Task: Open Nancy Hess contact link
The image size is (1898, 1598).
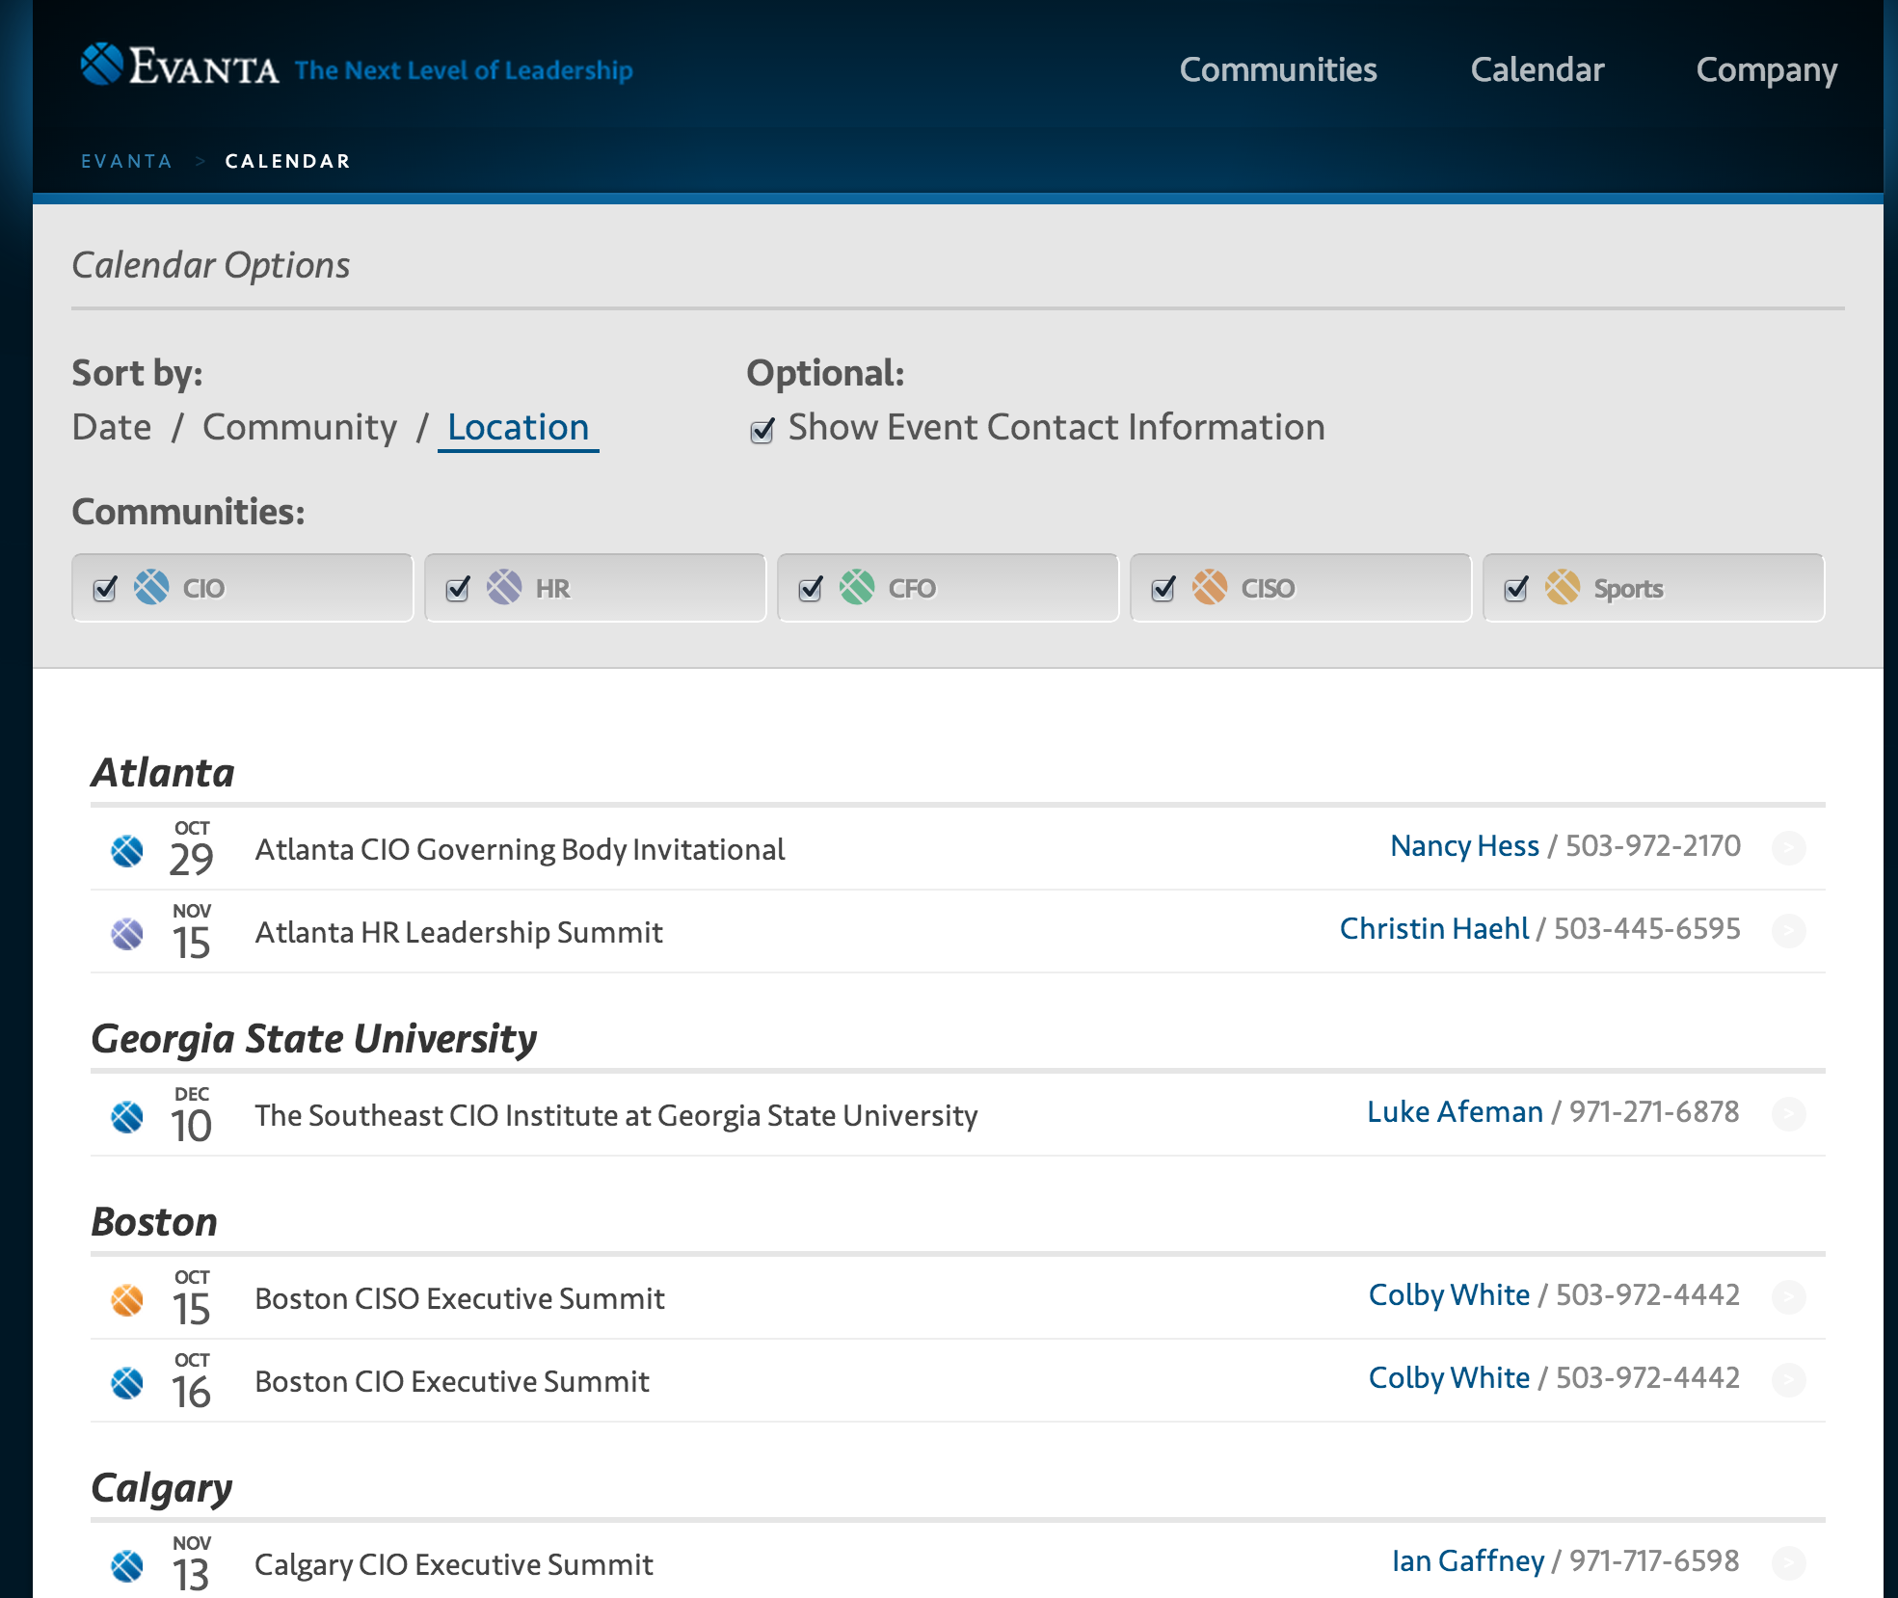Action: [x=1464, y=846]
